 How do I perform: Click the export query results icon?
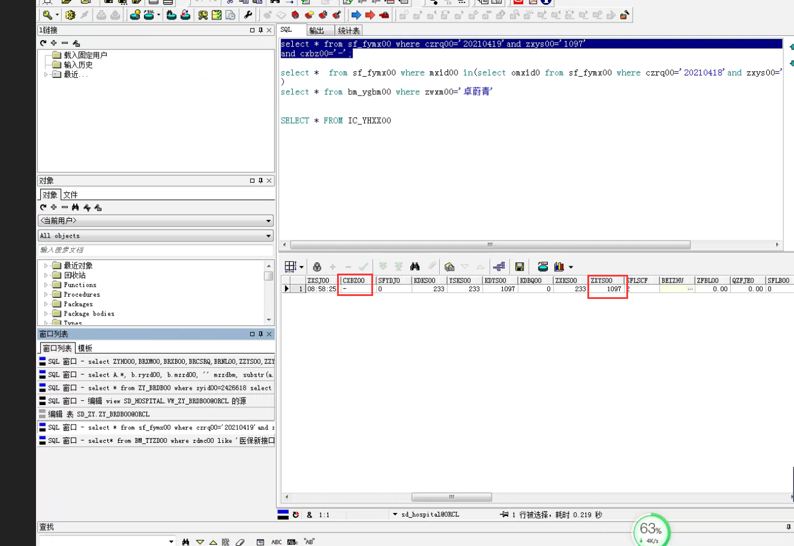point(543,267)
